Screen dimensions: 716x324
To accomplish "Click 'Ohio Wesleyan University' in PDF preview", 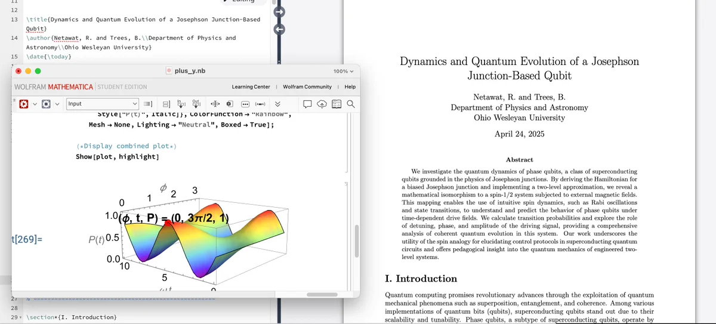I will [519, 118].
